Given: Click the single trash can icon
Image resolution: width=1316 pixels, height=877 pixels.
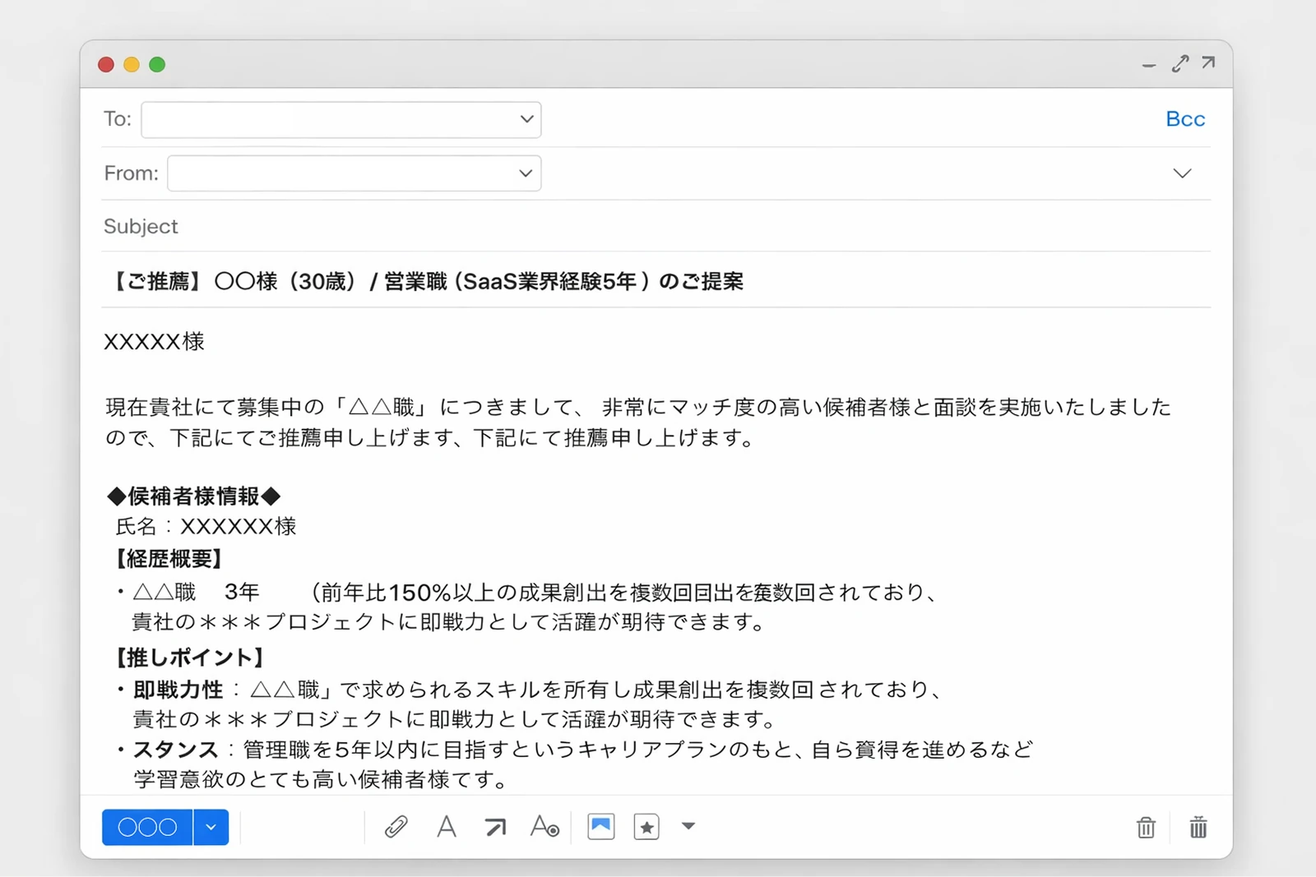Looking at the screenshot, I should (1146, 827).
